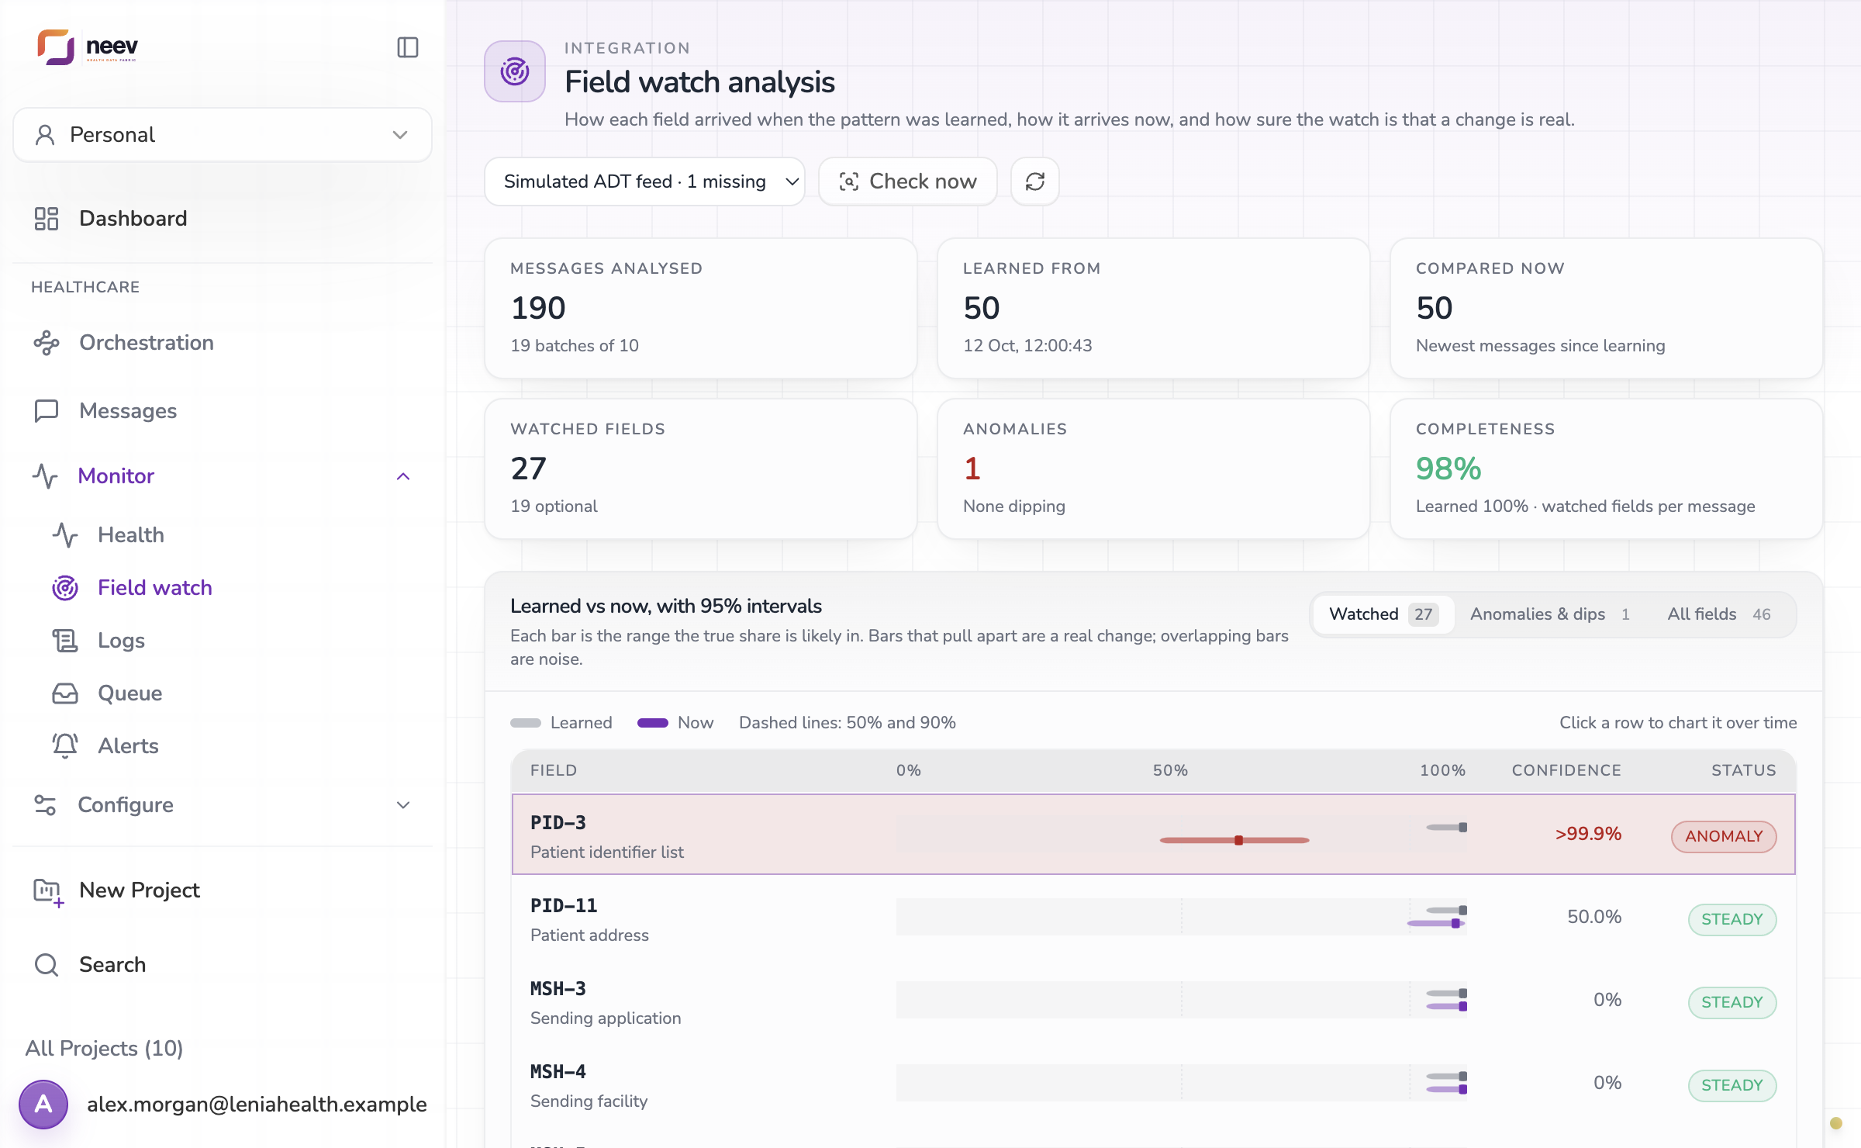Click alex.morgan@leniahealth.example account label
1861x1148 pixels.
[257, 1105]
